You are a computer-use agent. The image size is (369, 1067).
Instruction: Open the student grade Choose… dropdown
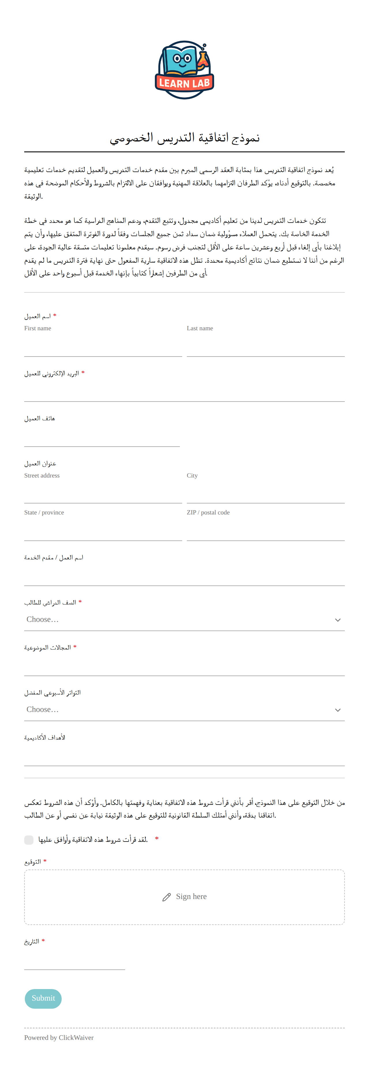[184, 620]
